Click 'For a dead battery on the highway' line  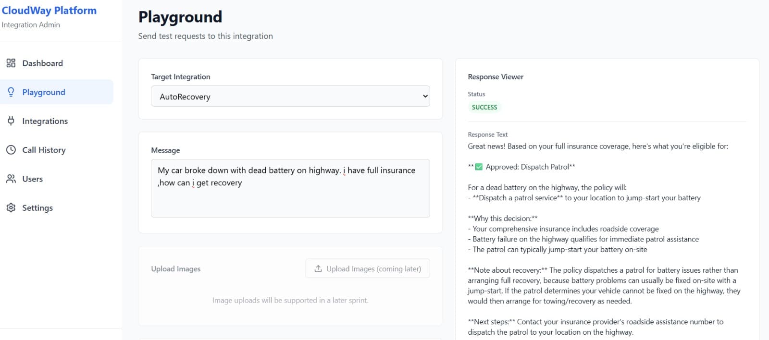pyautogui.click(x=547, y=187)
